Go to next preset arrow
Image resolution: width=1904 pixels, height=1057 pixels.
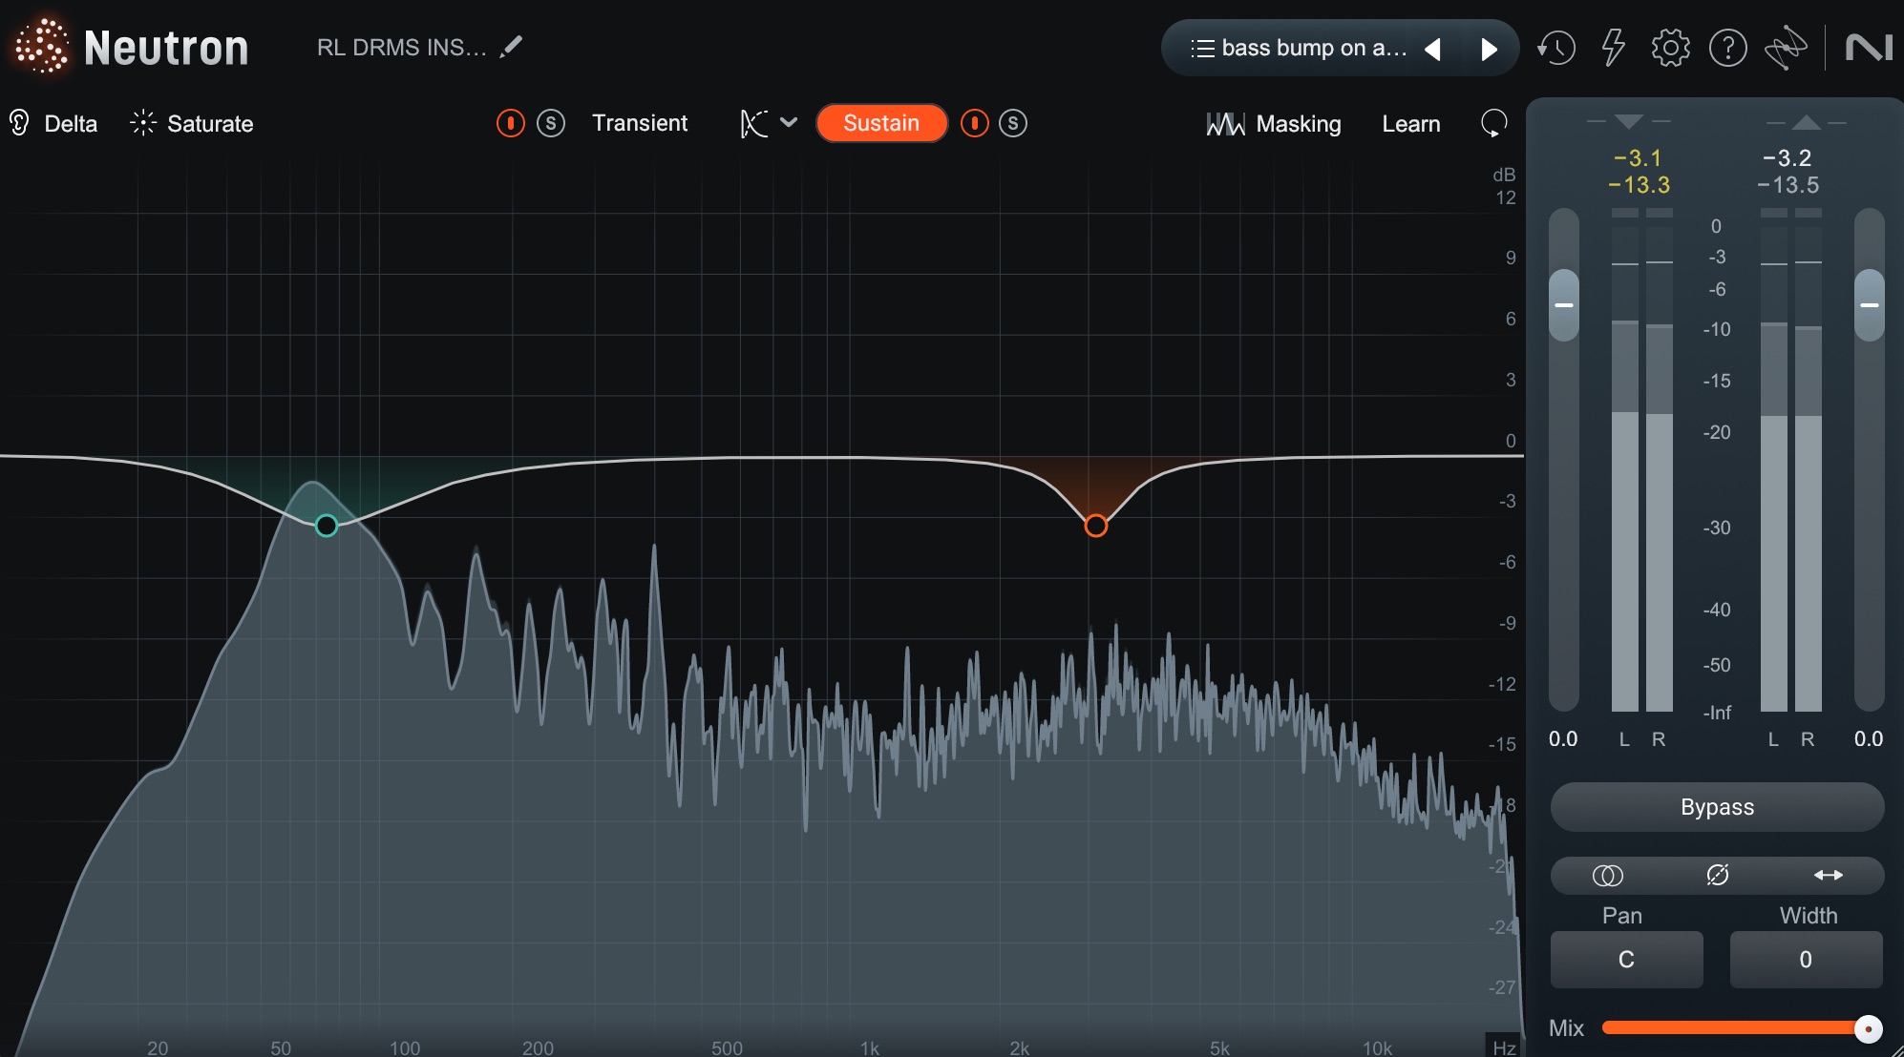click(x=1489, y=49)
